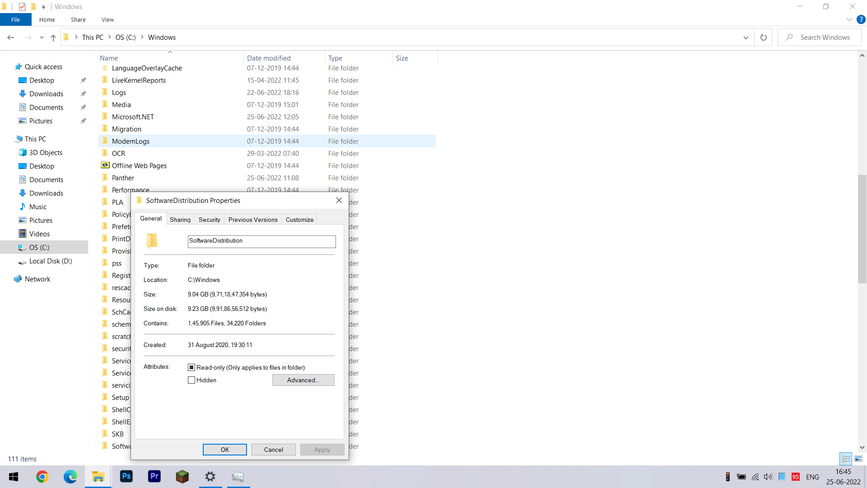Sort by the Type column header
867x488 pixels.
359,58
